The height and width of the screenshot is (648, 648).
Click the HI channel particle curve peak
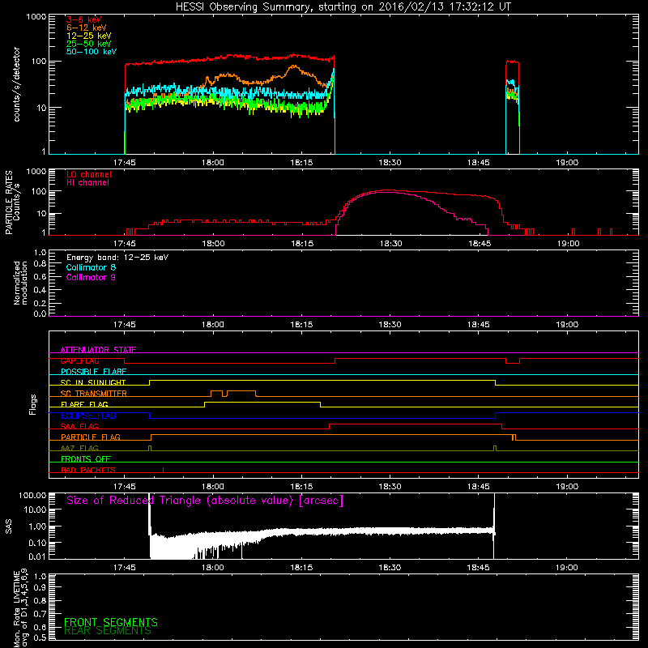(386, 193)
